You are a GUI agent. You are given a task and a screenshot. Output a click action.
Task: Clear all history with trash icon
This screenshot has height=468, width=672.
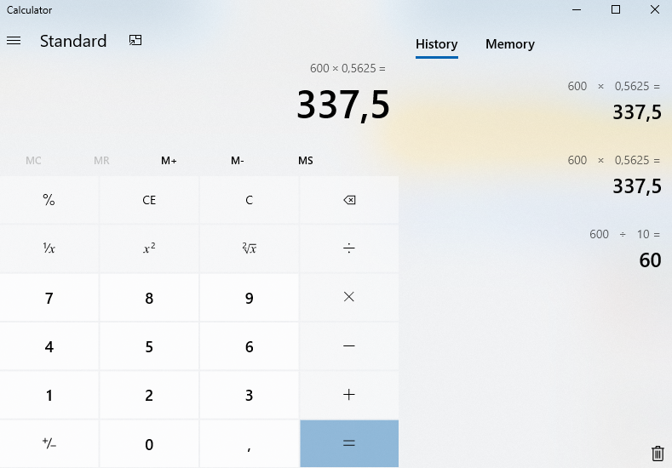pos(657,454)
